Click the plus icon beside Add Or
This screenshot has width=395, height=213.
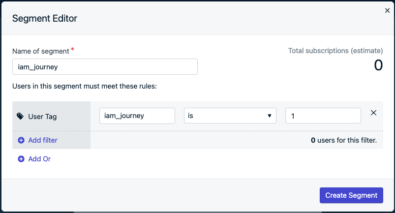tap(21, 159)
